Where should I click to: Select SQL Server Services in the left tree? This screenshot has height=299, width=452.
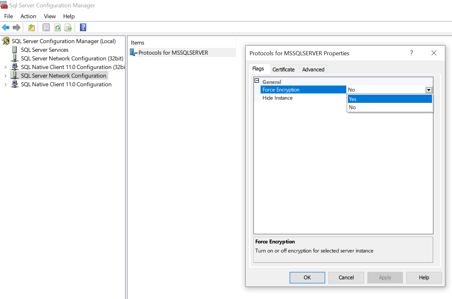tap(44, 50)
